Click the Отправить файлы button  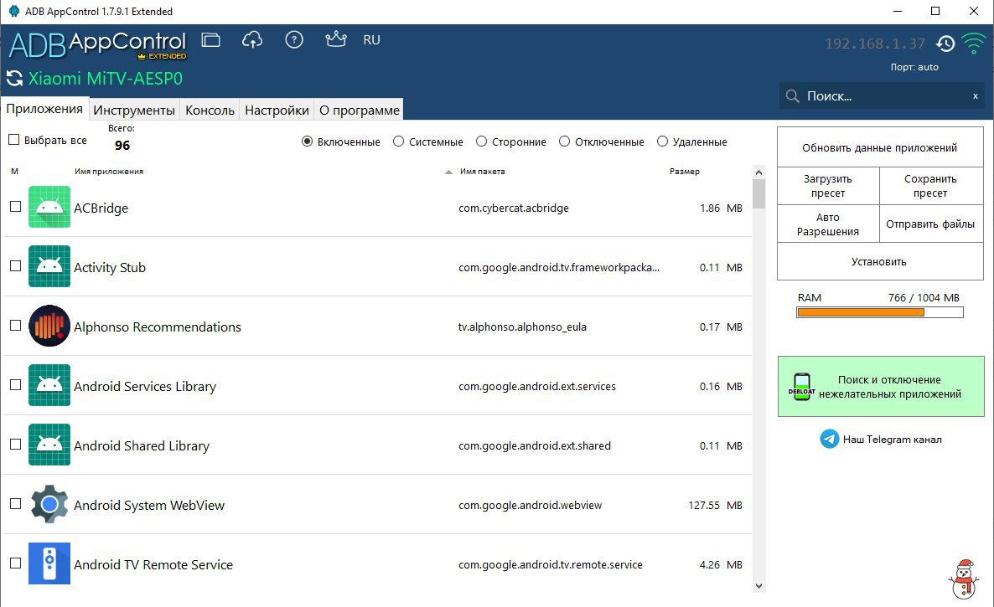pyautogui.click(x=931, y=224)
